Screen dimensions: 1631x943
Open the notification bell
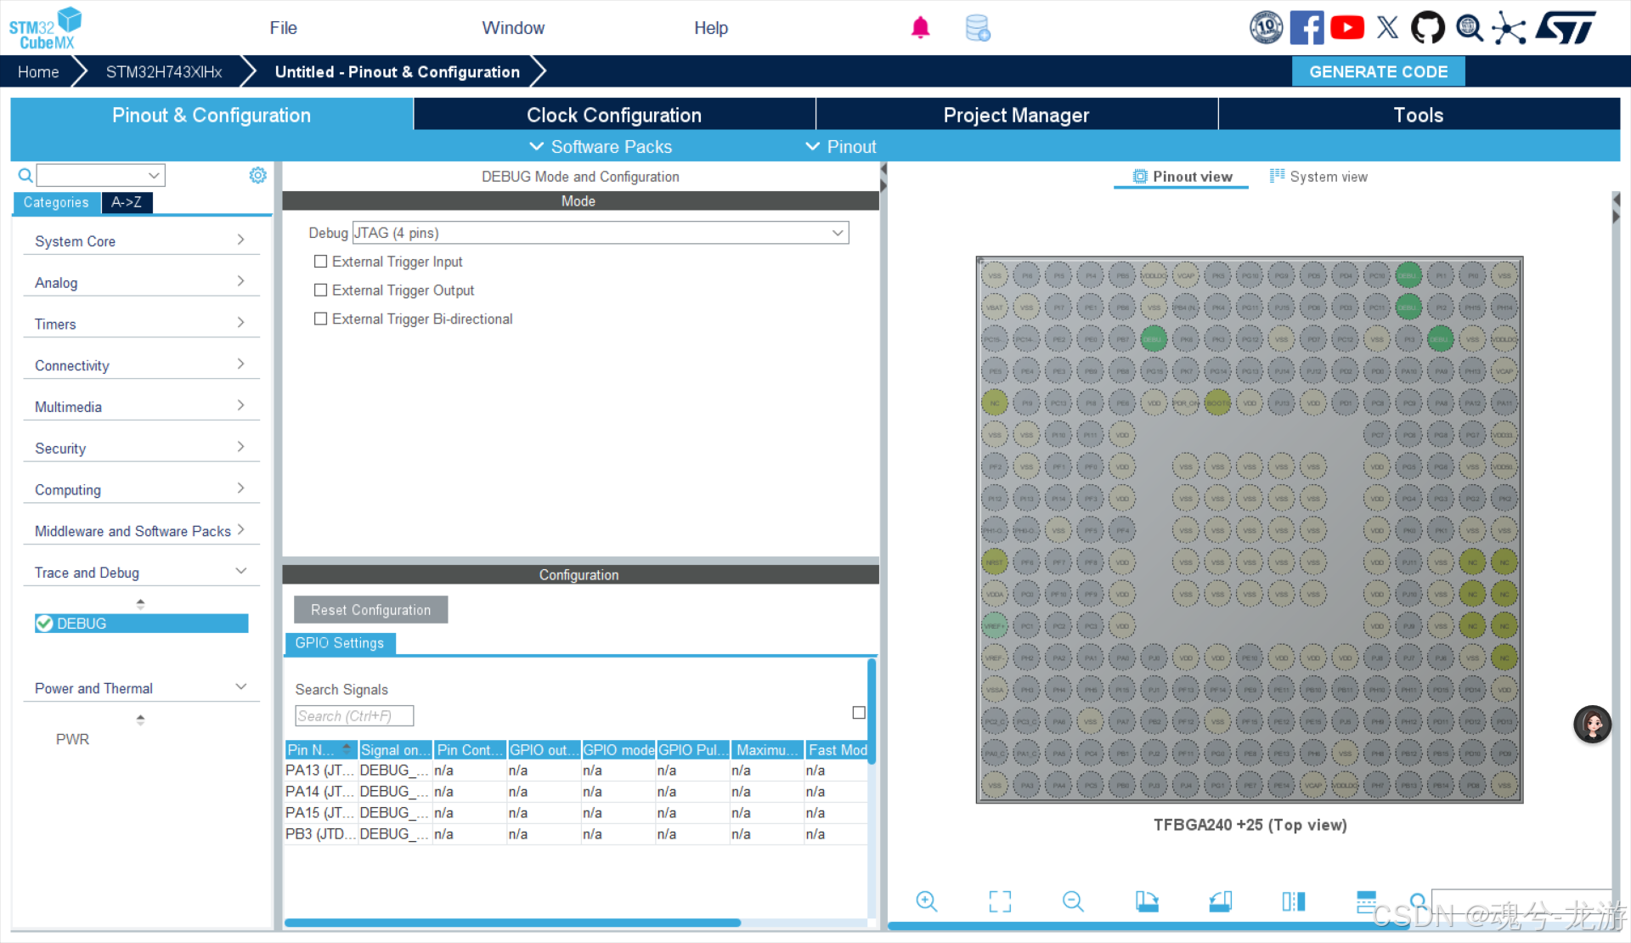coord(920,28)
